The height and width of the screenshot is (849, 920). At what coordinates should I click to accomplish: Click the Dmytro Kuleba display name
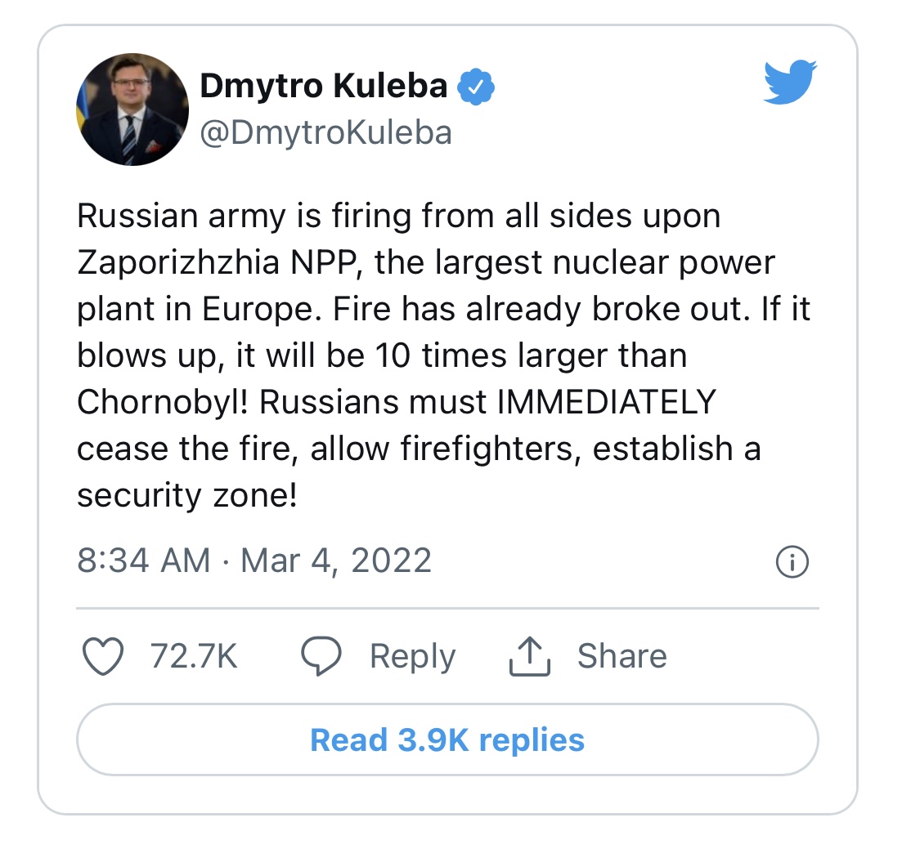point(324,87)
